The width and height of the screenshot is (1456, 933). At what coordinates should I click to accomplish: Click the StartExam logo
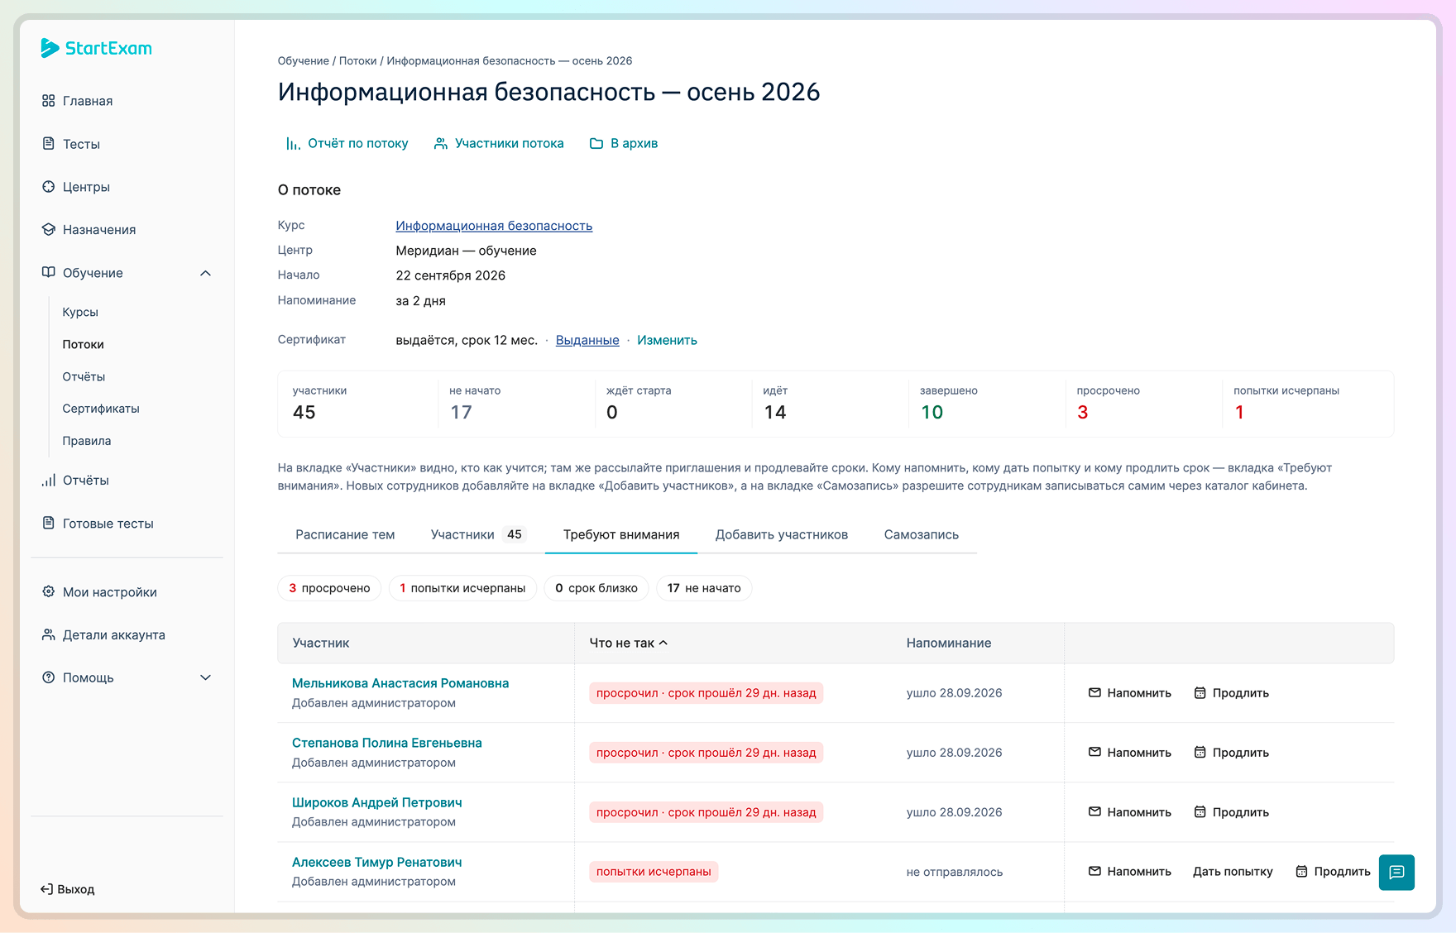tap(96, 48)
